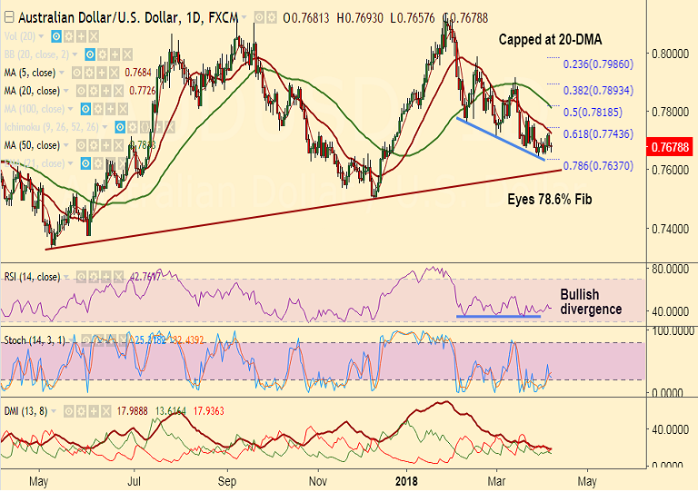Click the 0.236(0.79860) Fibonacci level label
The image size is (698, 492).
(598, 64)
